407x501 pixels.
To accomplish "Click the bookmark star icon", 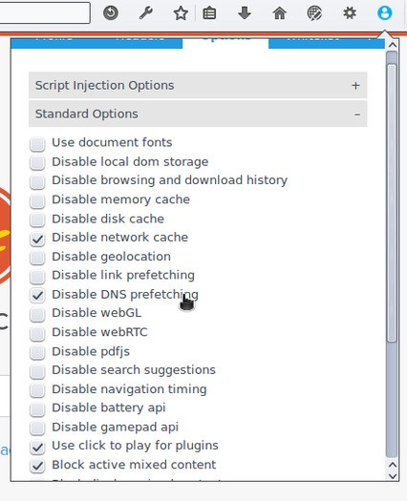I will click(181, 13).
